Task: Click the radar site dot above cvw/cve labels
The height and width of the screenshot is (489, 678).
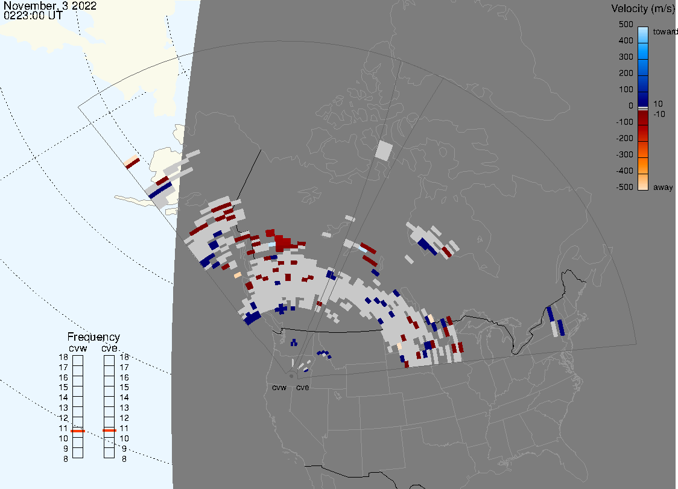Action: coord(291,376)
